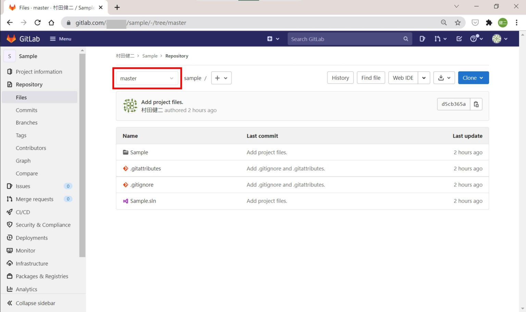Open the add file plus dropdown
This screenshot has height=312, width=526.
[x=221, y=78]
